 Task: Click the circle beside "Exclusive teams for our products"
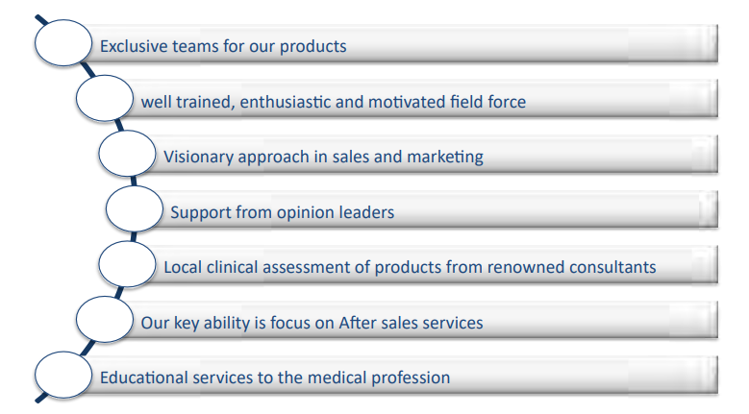tap(66, 43)
